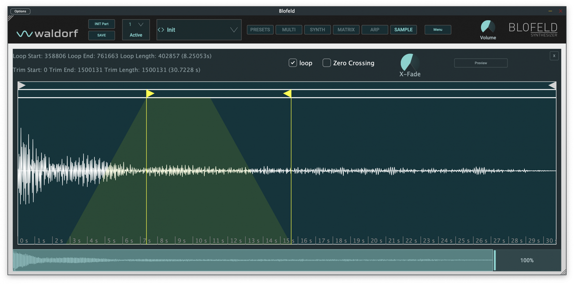This screenshot has width=574, height=284.
Task: Click the white trim end marker
Action: coord(552,85)
